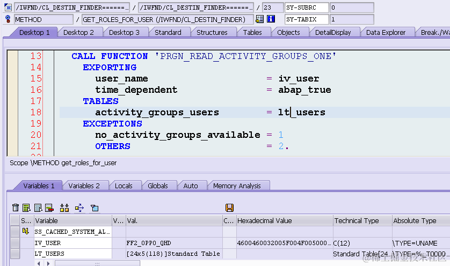Click the green insert-rows icon in variables toolbar
The image size is (450, 266).
point(26,208)
